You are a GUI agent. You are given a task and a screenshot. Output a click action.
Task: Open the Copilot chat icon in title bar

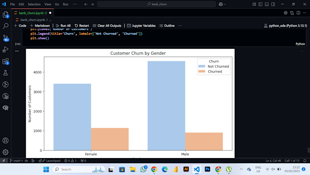click(x=221, y=4)
